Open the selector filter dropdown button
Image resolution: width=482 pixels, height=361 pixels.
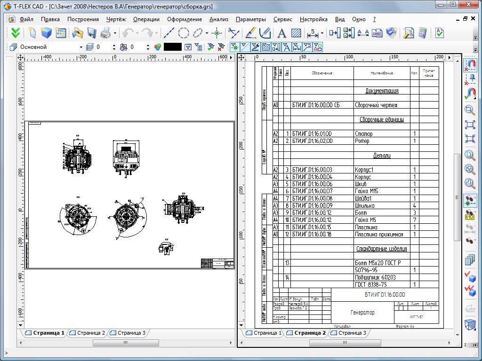click(x=188, y=47)
